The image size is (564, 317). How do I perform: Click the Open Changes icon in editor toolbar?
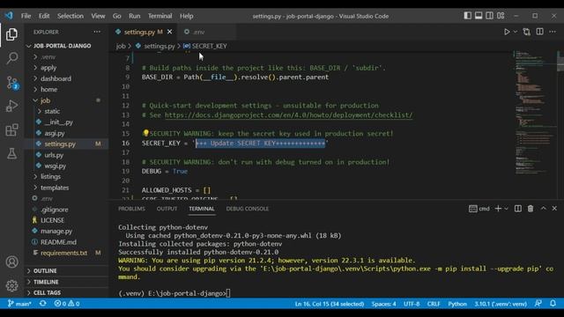click(527, 32)
